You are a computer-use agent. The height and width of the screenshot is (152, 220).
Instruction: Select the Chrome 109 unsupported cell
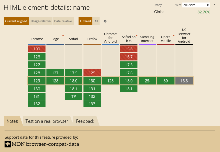pyautogui.click(x=37, y=49)
